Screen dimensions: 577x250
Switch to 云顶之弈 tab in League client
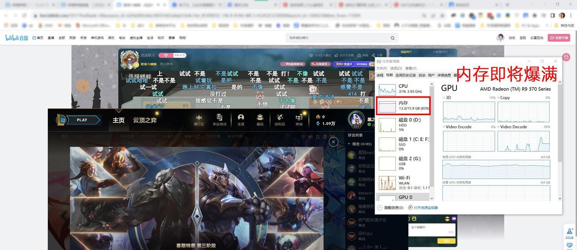click(x=144, y=120)
